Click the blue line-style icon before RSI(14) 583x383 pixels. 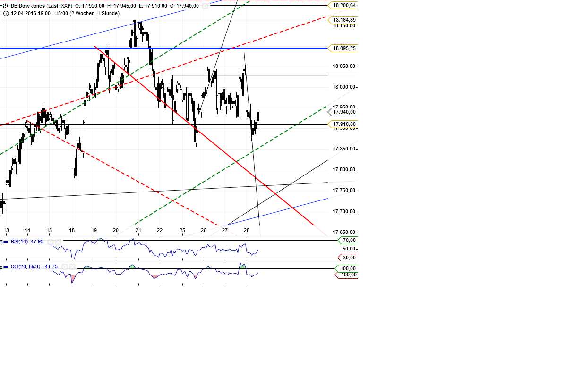[6, 242]
